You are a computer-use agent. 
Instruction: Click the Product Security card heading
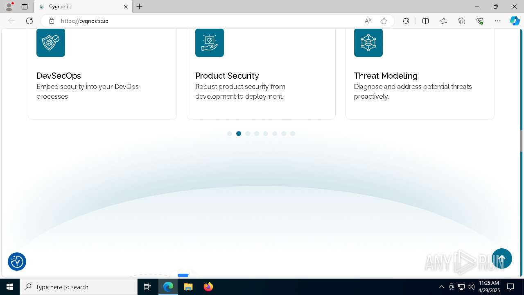coord(227,76)
